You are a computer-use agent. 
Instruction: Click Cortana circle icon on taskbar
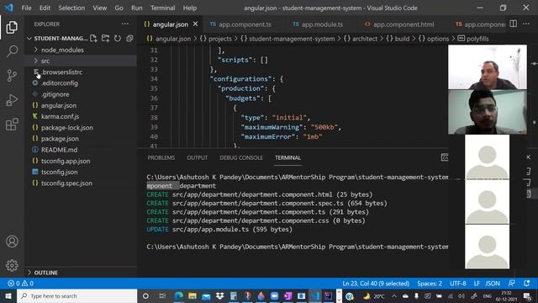pyautogui.click(x=145, y=295)
